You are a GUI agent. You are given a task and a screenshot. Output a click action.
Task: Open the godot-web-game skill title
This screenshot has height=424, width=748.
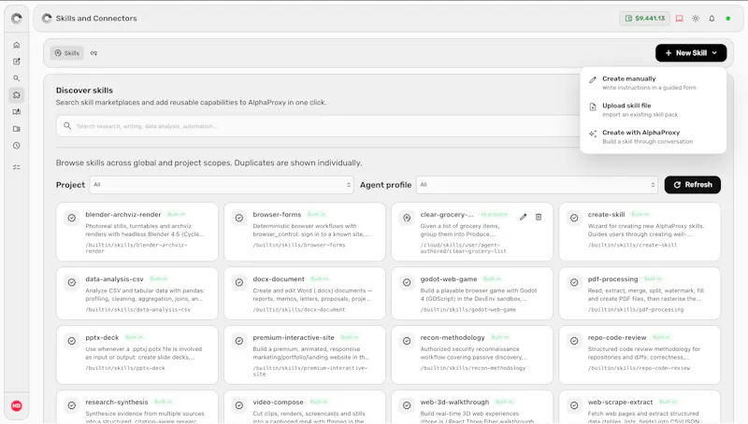449,279
